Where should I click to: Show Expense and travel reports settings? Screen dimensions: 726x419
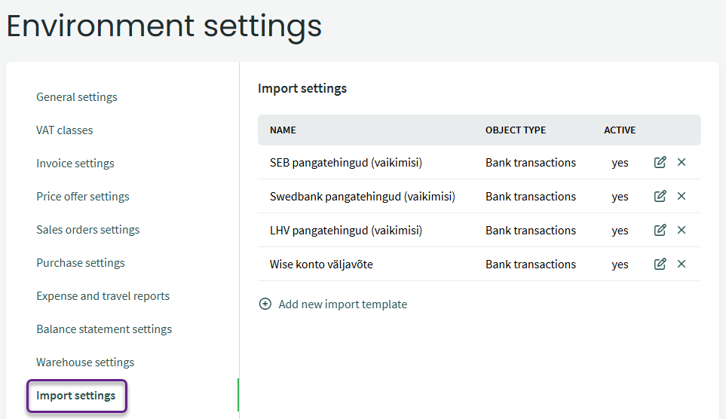pyautogui.click(x=103, y=296)
